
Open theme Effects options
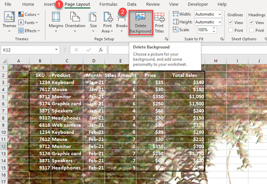(29, 31)
